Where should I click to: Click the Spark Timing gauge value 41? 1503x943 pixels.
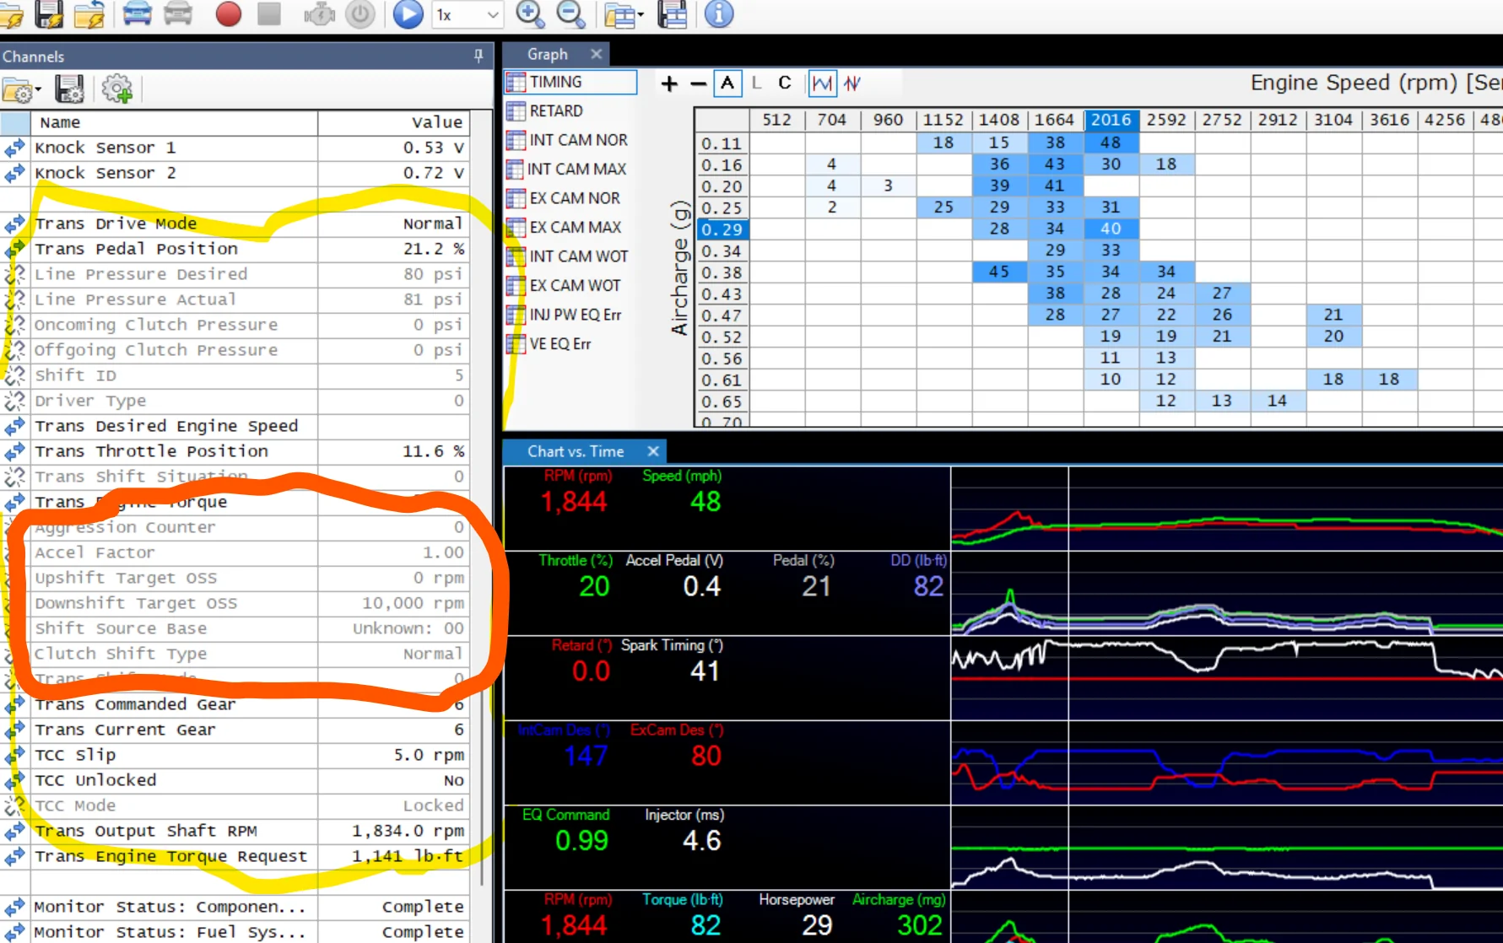705,671
